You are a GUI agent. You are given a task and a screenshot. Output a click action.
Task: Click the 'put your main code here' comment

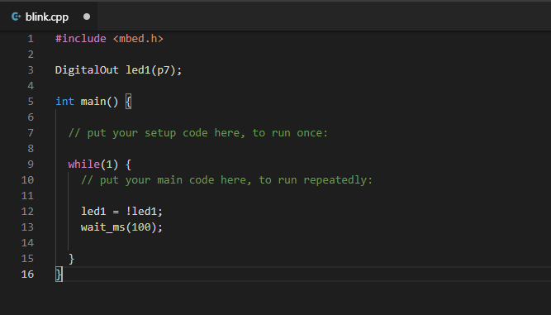[x=226, y=180]
